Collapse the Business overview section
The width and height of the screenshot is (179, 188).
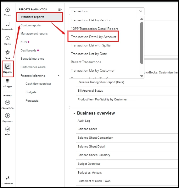[x=74, y=113]
